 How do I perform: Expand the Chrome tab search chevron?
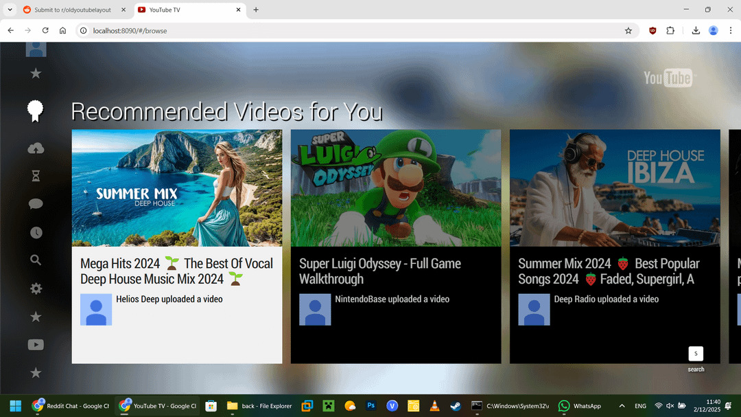(x=10, y=10)
